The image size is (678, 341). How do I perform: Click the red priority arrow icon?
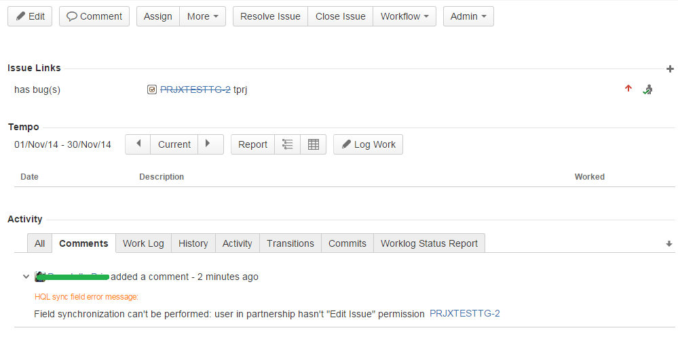628,89
